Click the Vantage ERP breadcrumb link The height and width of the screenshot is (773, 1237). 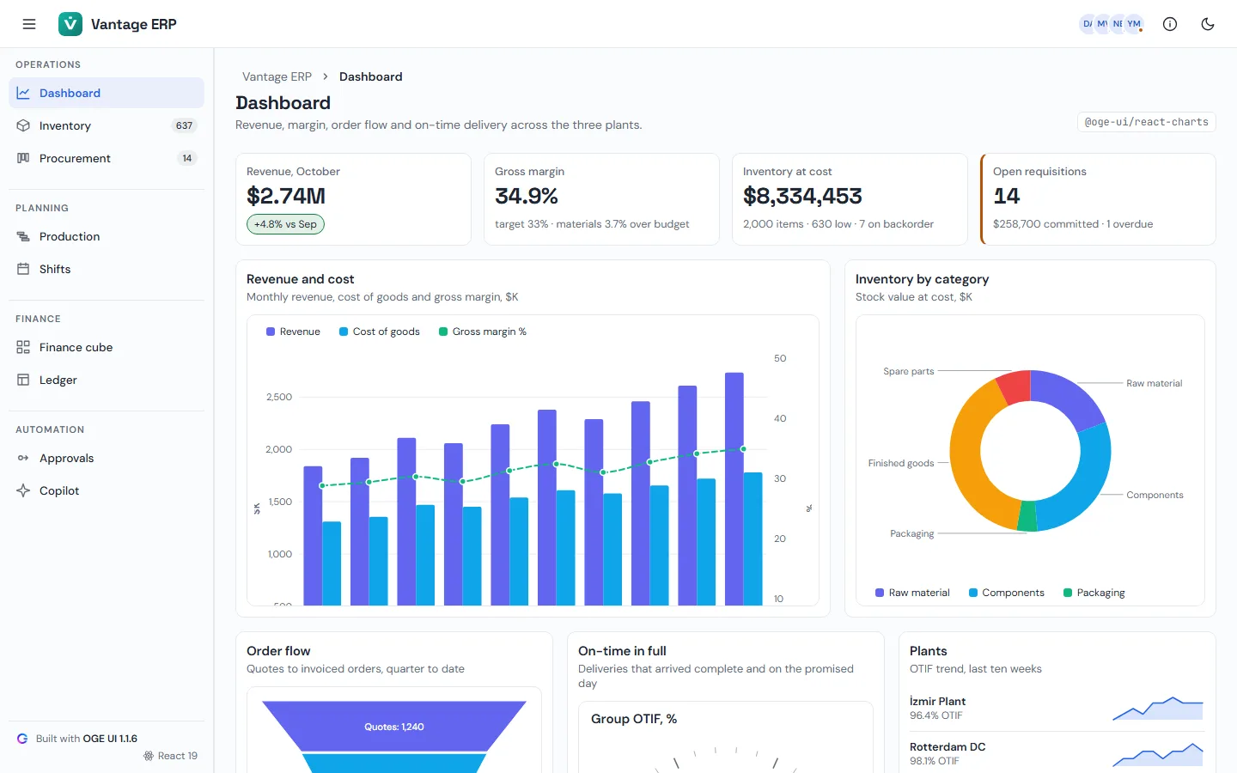click(277, 76)
